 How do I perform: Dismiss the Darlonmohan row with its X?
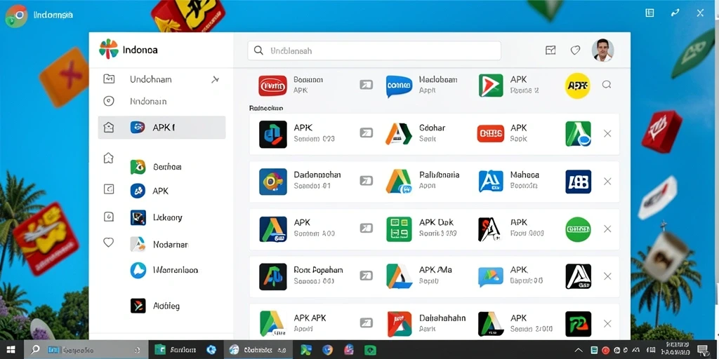click(607, 182)
